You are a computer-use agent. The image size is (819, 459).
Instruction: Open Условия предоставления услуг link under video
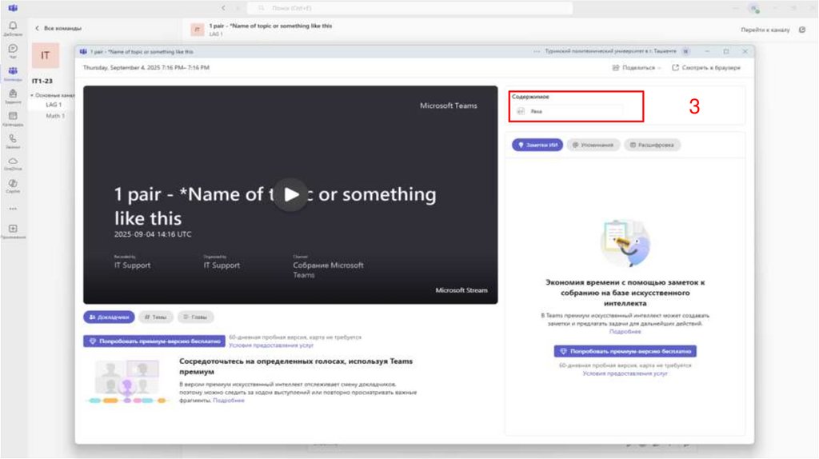[271, 345]
